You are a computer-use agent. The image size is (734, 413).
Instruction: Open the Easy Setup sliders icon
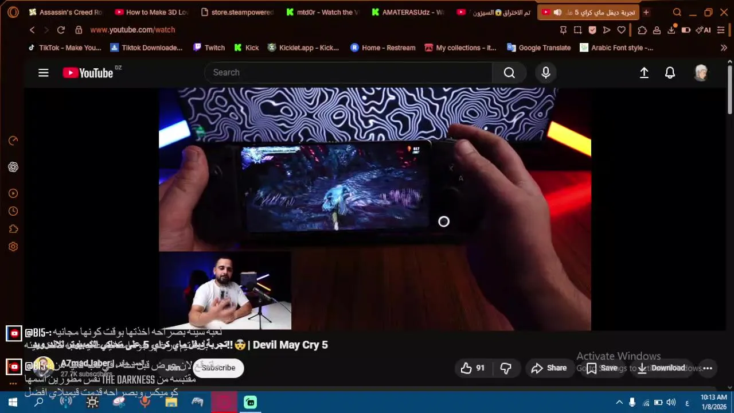pyautogui.click(x=721, y=30)
